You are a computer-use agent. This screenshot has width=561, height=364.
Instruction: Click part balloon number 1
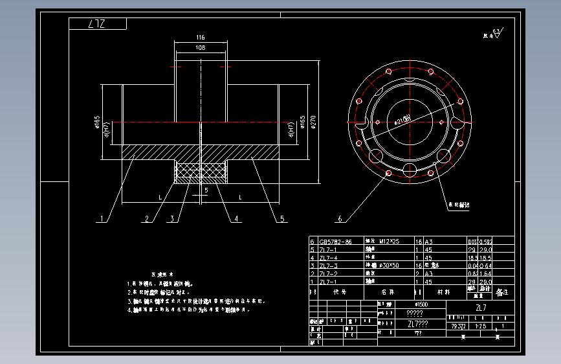[102, 218]
